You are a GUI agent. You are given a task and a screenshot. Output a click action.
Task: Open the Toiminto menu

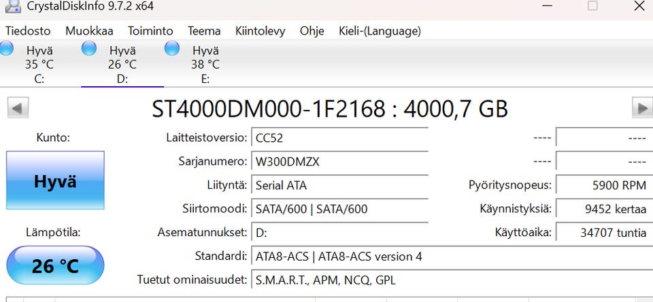[150, 31]
